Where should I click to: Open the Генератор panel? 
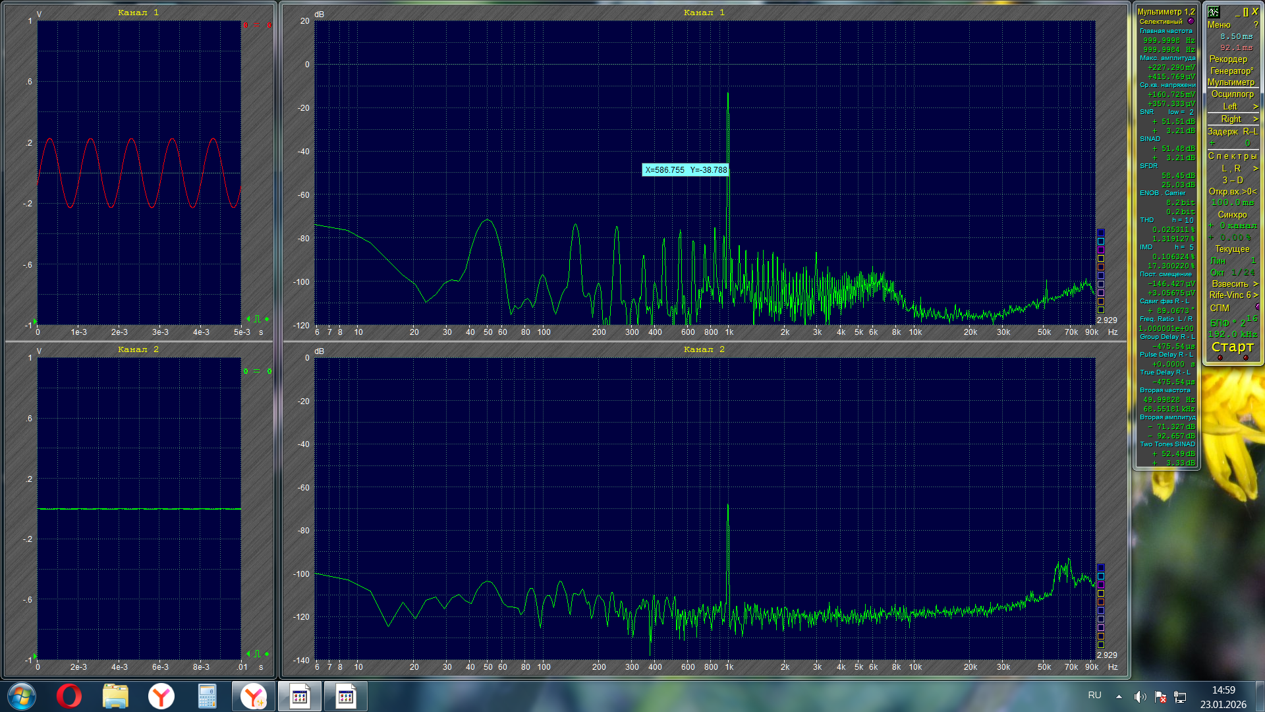(1231, 71)
